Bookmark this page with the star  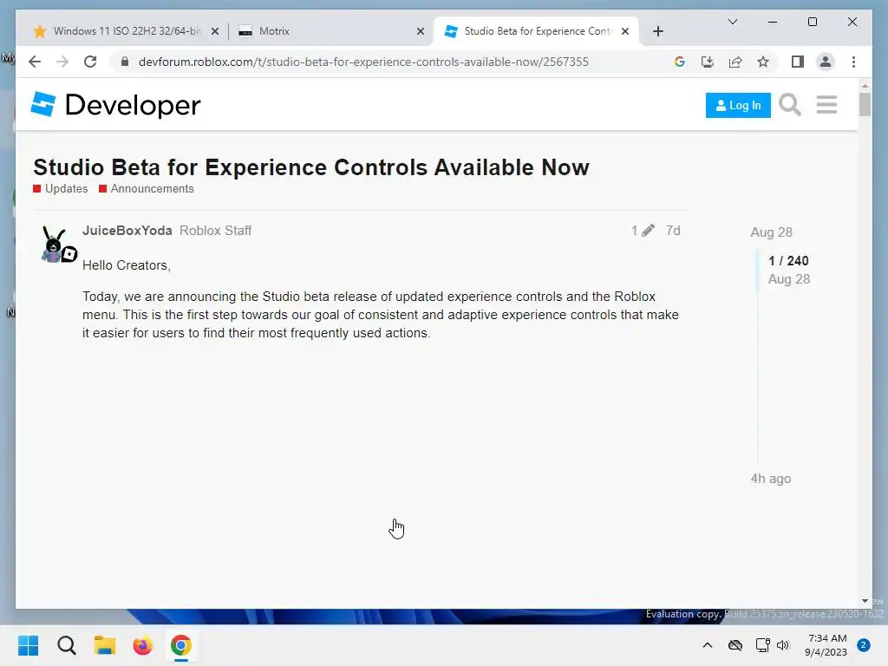[763, 62]
